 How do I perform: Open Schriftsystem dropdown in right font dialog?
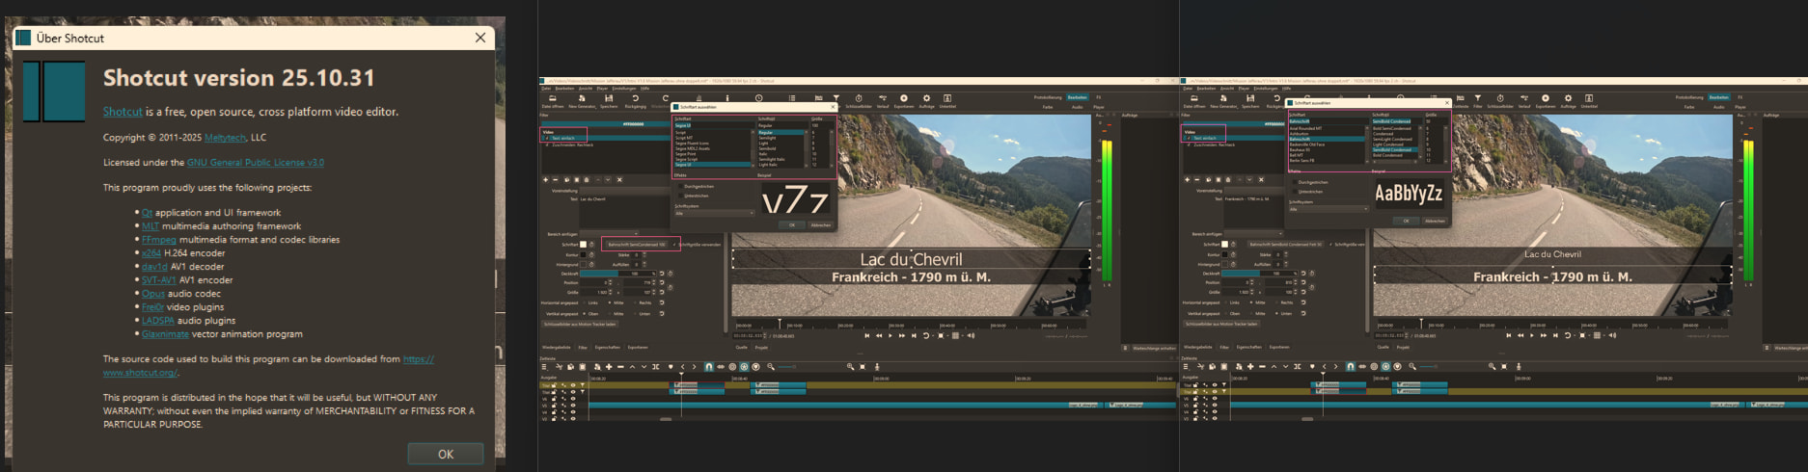(x=1329, y=209)
